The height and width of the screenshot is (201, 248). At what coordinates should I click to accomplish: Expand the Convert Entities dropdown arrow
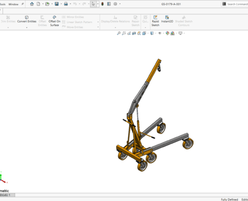(x=27, y=28)
